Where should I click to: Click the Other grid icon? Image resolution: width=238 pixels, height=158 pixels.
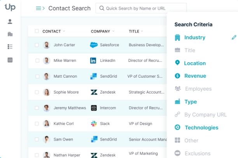point(177,140)
